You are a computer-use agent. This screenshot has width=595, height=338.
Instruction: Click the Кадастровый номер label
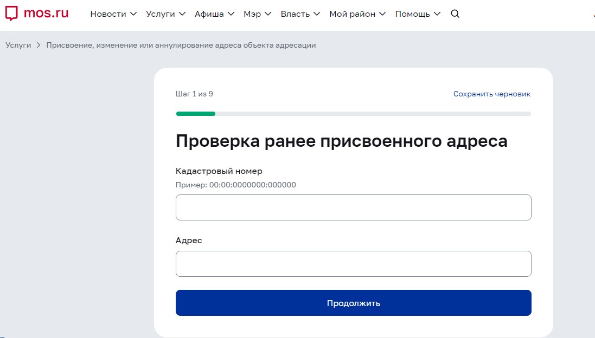[219, 171]
